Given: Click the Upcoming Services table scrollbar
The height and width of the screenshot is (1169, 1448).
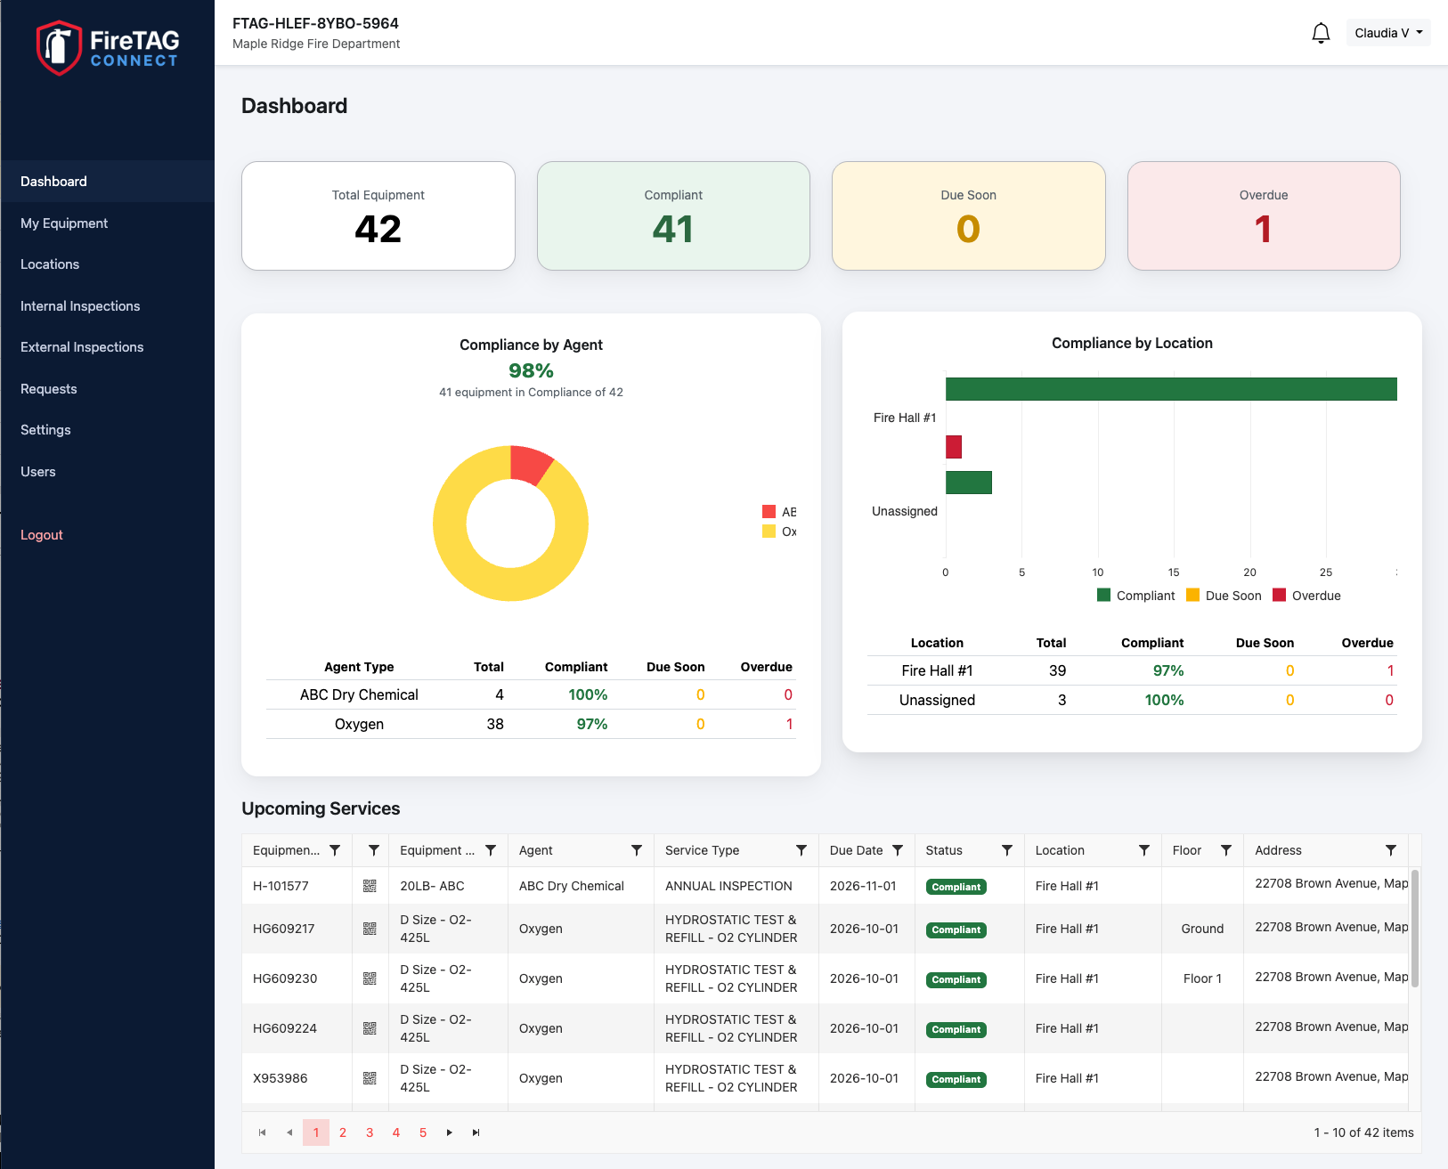Looking at the screenshot, I should tap(1415, 929).
